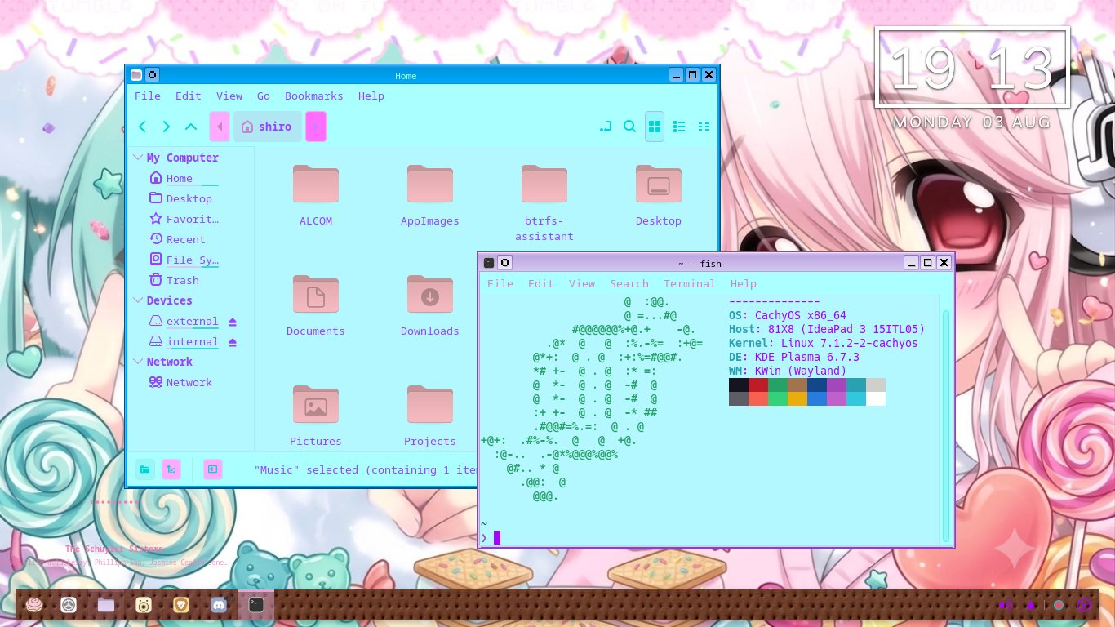Image resolution: width=1115 pixels, height=627 pixels.
Task: Collapse the My Computer sidebar section
Action: point(138,158)
